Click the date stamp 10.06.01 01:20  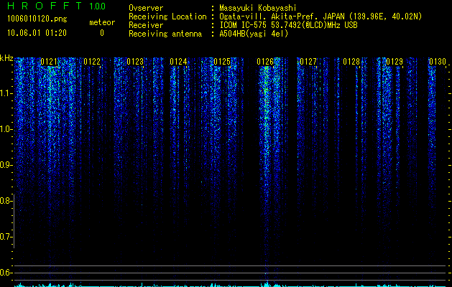37,33
